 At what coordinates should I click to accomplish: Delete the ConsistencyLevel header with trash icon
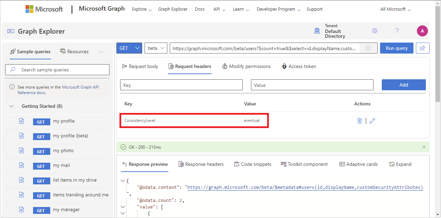pyautogui.click(x=359, y=121)
